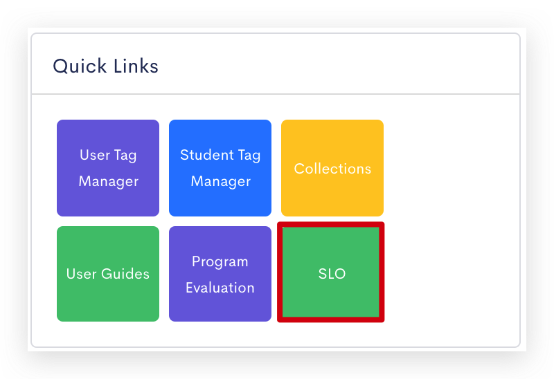554x379 pixels.
Task: Select the purple tile labeled User Tag Manager
Action: click(108, 168)
